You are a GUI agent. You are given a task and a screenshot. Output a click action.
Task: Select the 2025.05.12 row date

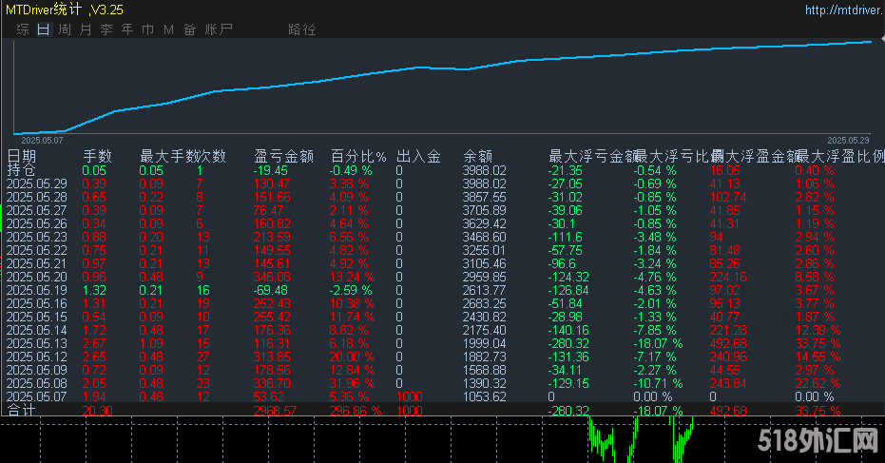[37, 357]
